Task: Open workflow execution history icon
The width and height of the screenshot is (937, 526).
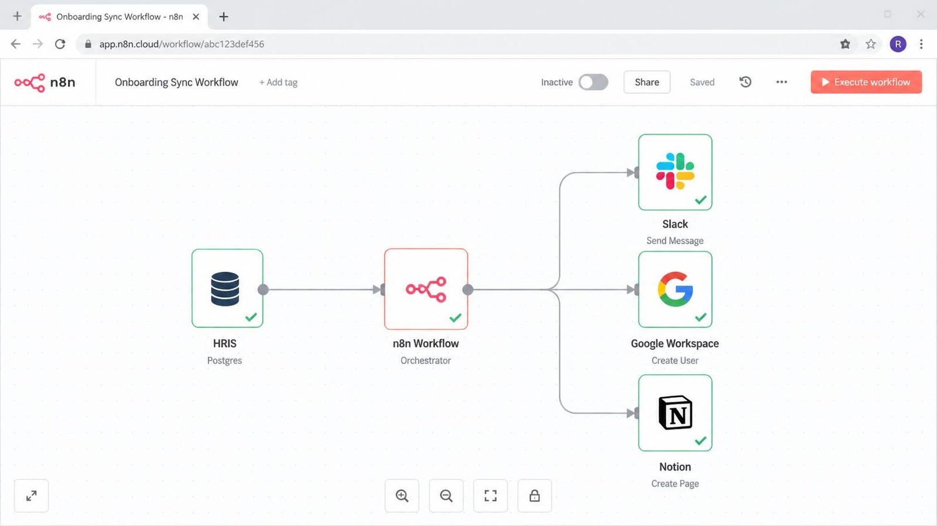Action: 745,82
